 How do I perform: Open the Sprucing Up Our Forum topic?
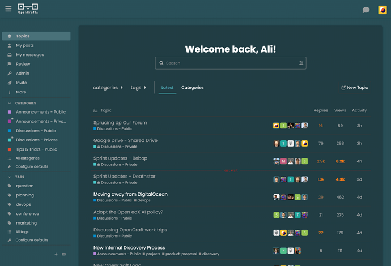[120, 123]
